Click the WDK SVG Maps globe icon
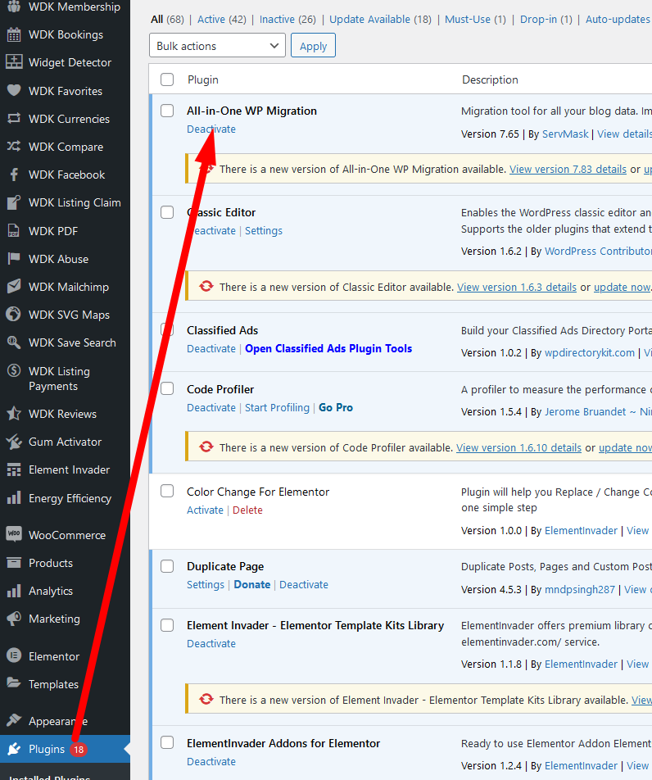The height and width of the screenshot is (780, 652). pos(14,315)
